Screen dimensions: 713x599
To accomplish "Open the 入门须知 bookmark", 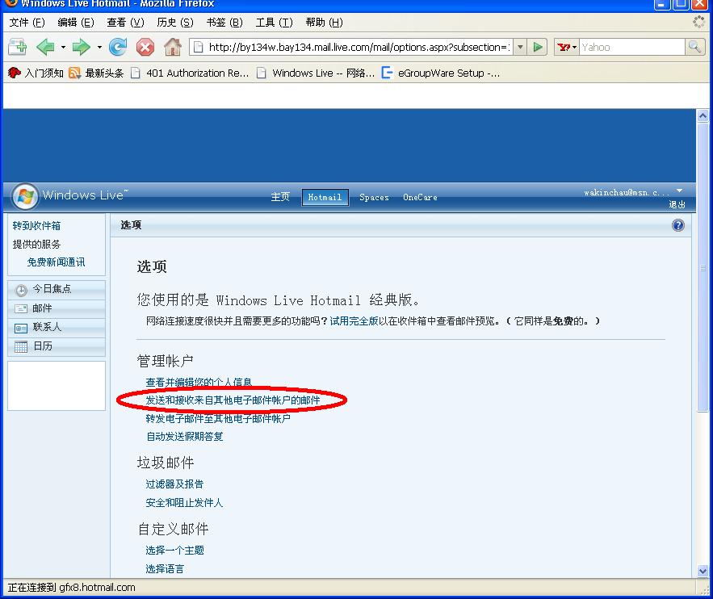I will [36, 73].
